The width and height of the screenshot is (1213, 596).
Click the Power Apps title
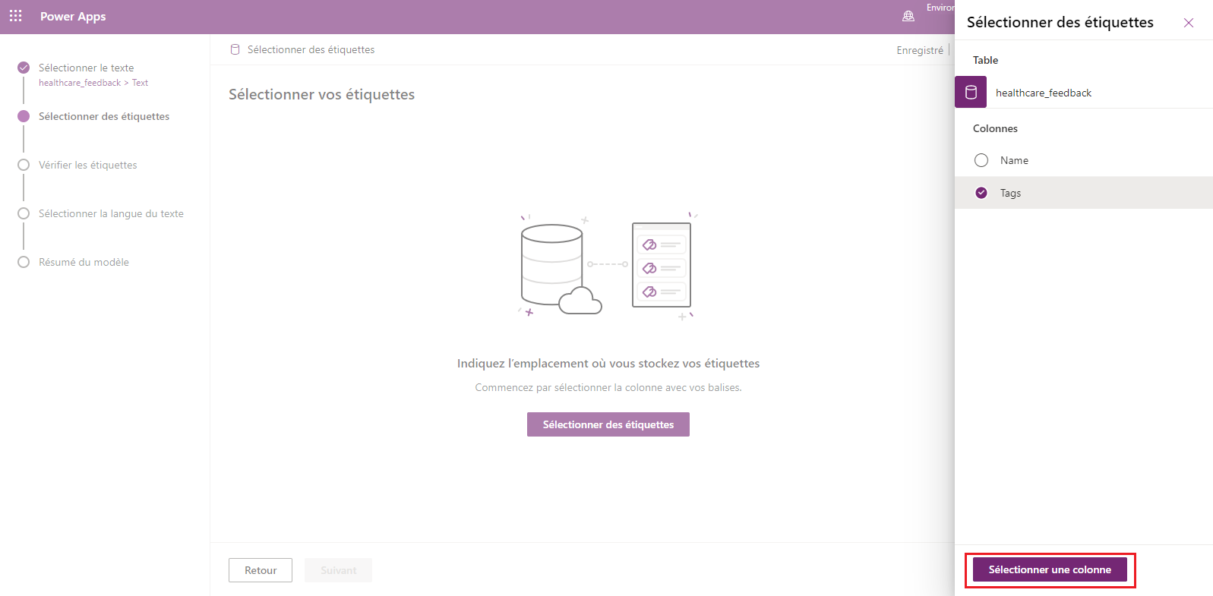coord(73,16)
